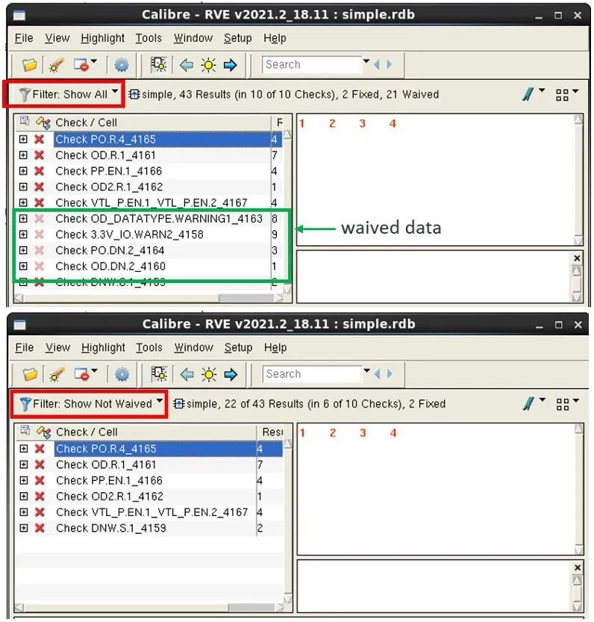The height and width of the screenshot is (622, 594).
Task: Open settings gear icon in bottom window
Action: coord(122,374)
